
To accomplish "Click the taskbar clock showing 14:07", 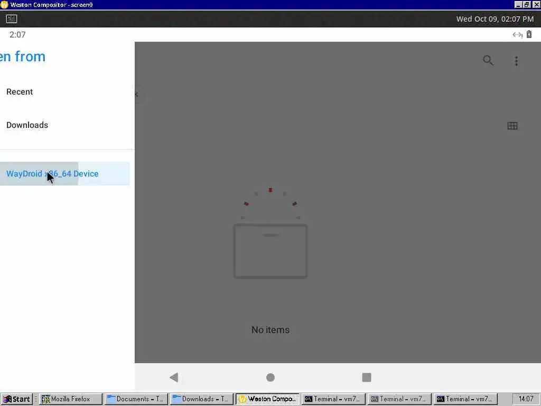I will [x=526, y=399].
